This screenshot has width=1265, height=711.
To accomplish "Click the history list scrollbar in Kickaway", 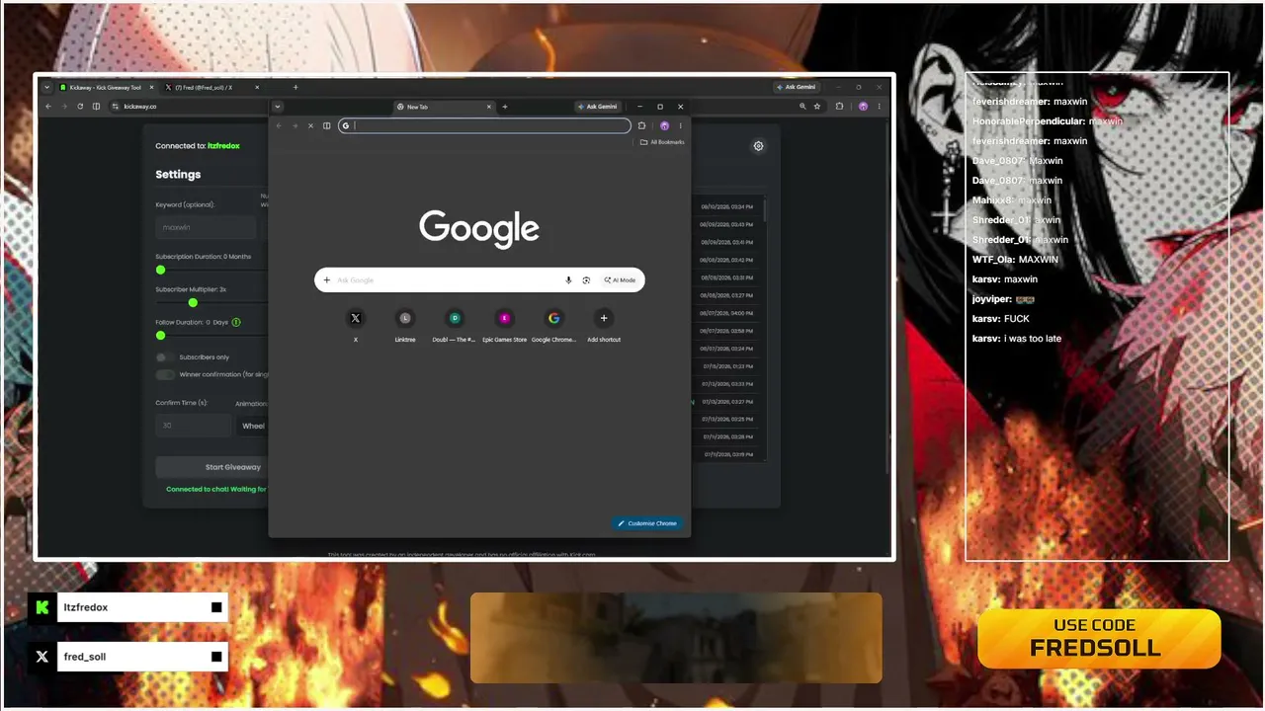I will [764, 209].
